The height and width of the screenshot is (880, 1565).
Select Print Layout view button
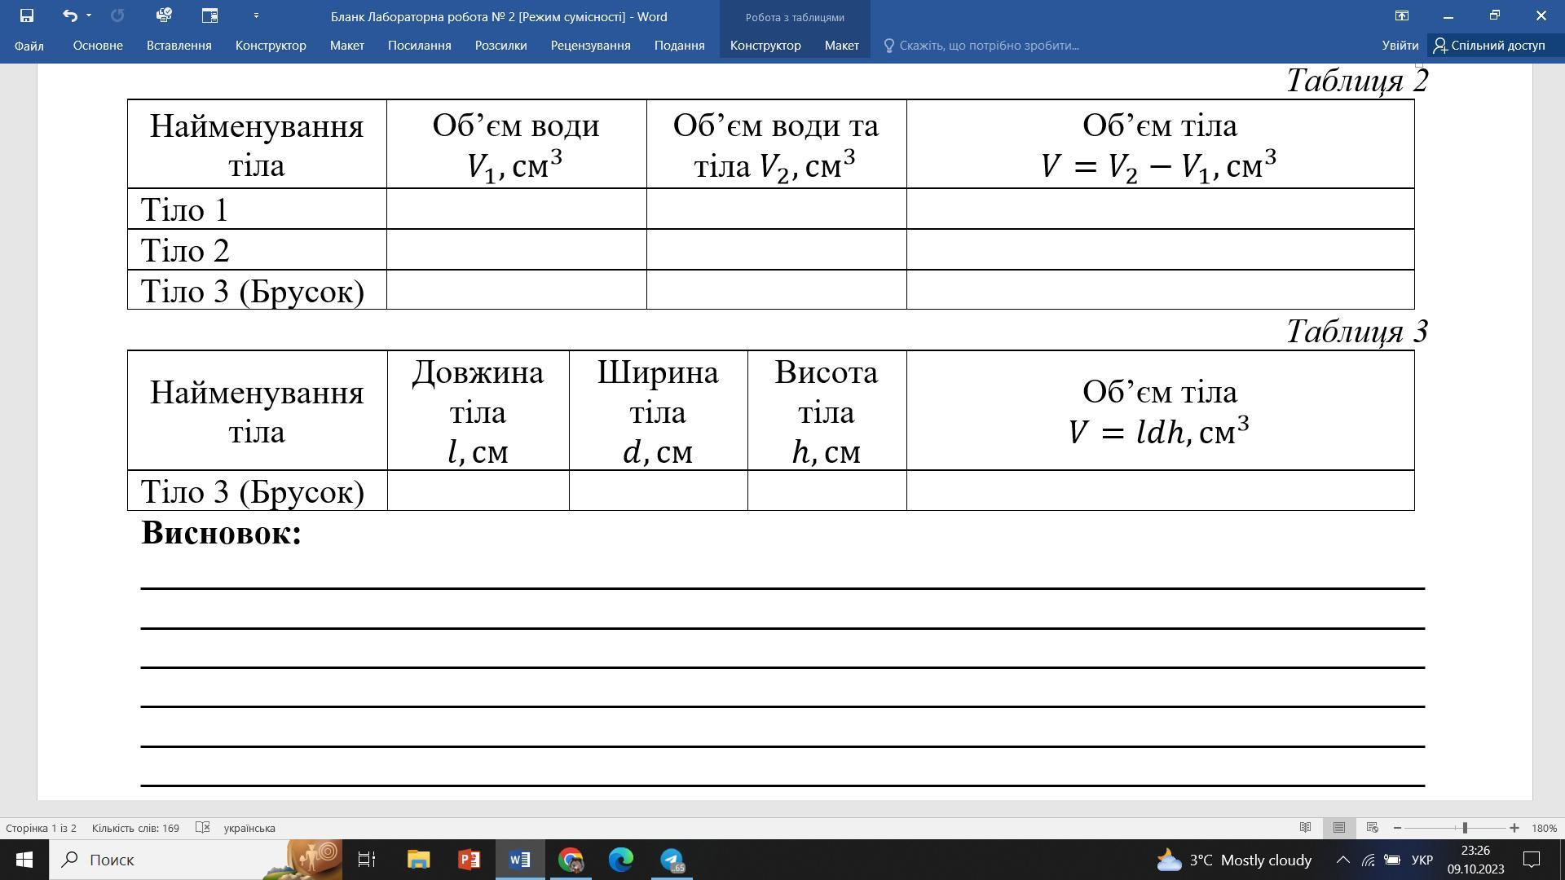[1338, 828]
